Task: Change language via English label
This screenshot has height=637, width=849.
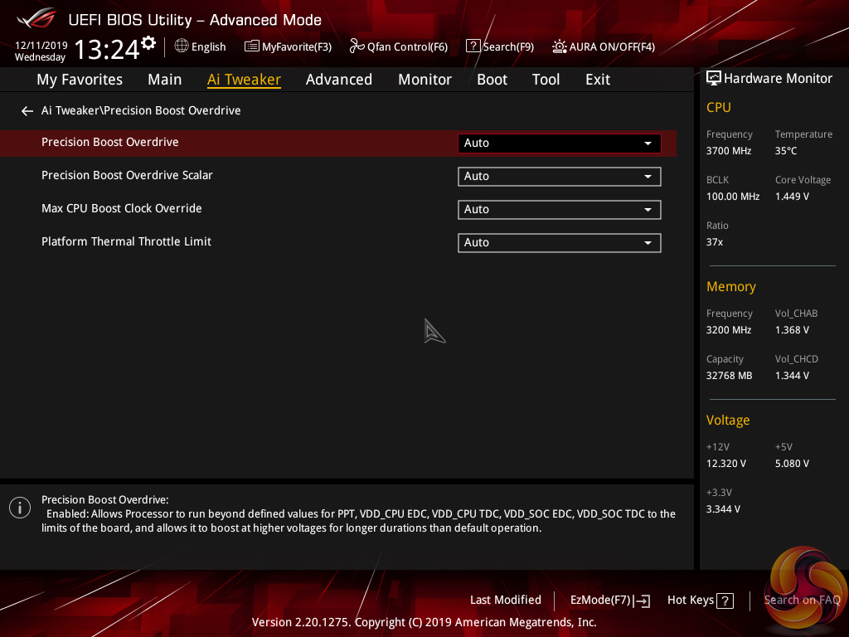Action: [x=208, y=47]
